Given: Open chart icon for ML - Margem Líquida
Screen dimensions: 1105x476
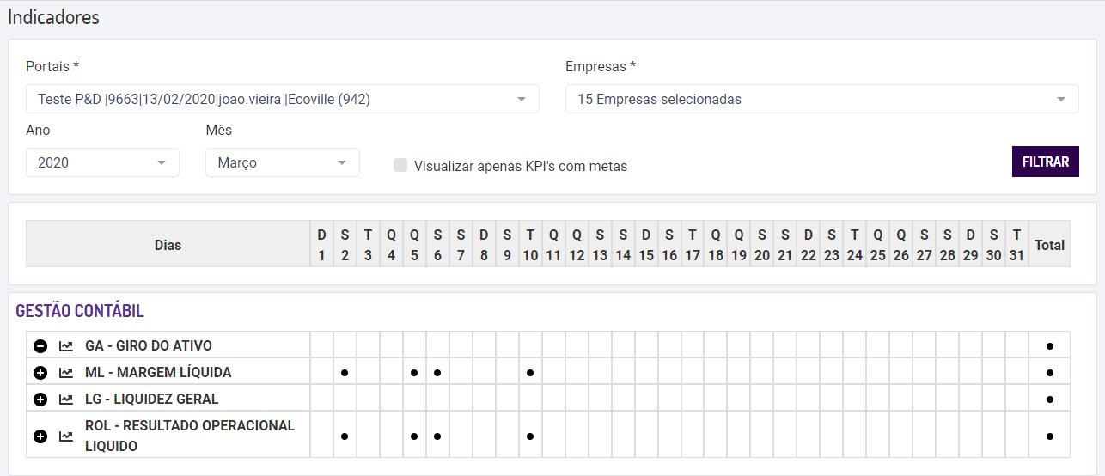Looking at the screenshot, I should tap(66, 373).
